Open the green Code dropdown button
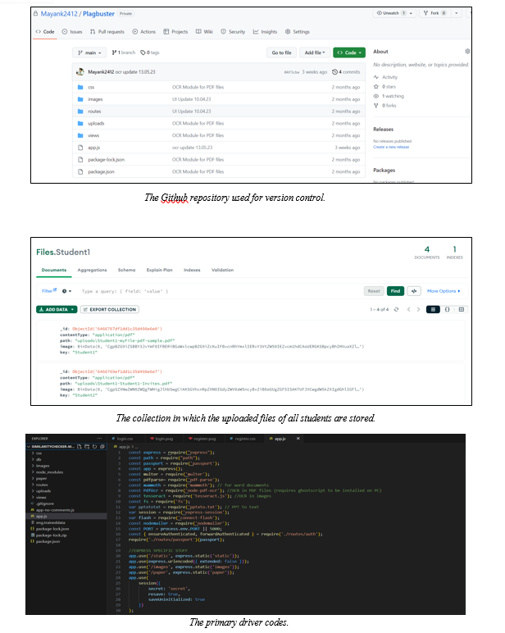505x633 pixels. (x=349, y=52)
